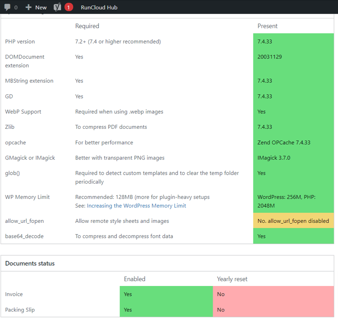
Task: Select To compress and decompress font data
Action: point(124,236)
